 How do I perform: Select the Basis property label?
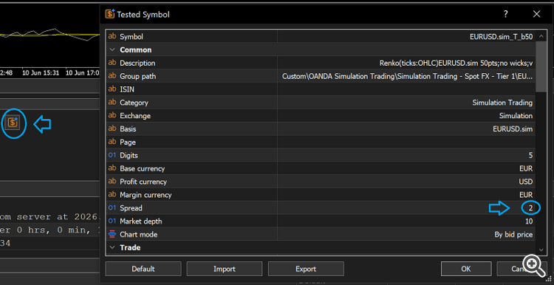click(128, 129)
